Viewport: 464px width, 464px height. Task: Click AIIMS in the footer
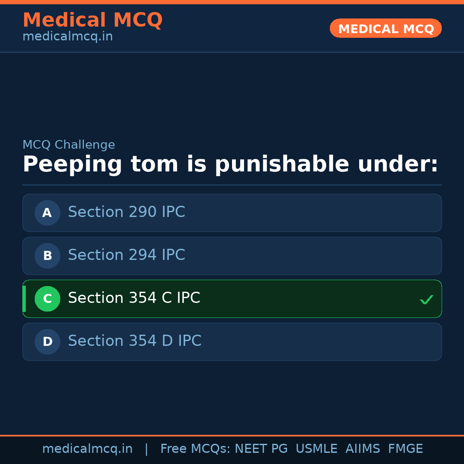tap(363, 449)
